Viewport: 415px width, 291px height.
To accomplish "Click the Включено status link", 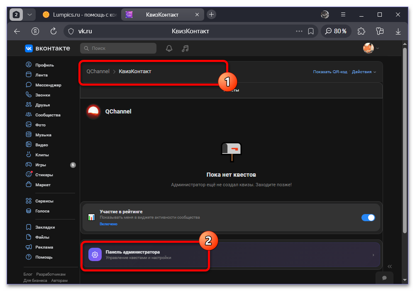I will (108, 224).
